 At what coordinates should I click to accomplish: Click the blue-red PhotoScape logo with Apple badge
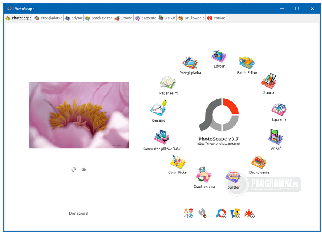tap(221, 213)
